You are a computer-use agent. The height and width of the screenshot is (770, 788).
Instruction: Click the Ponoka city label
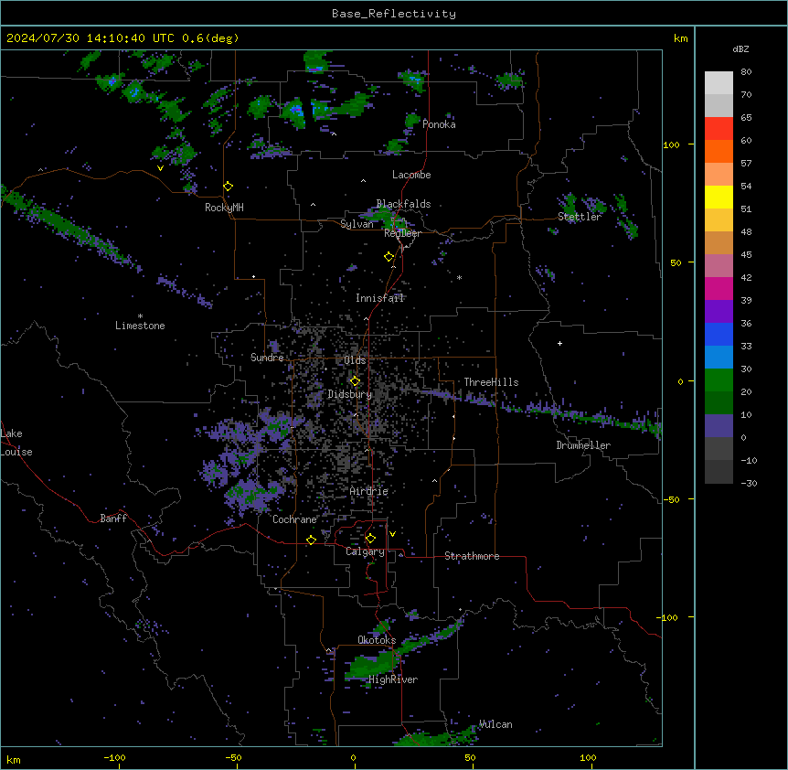[439, 124]
